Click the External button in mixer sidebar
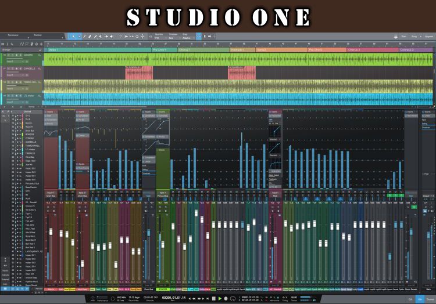The image size is (436, 304). point(5,280)
